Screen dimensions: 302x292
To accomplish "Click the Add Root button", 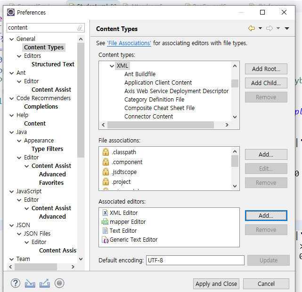I will point(266,69).
